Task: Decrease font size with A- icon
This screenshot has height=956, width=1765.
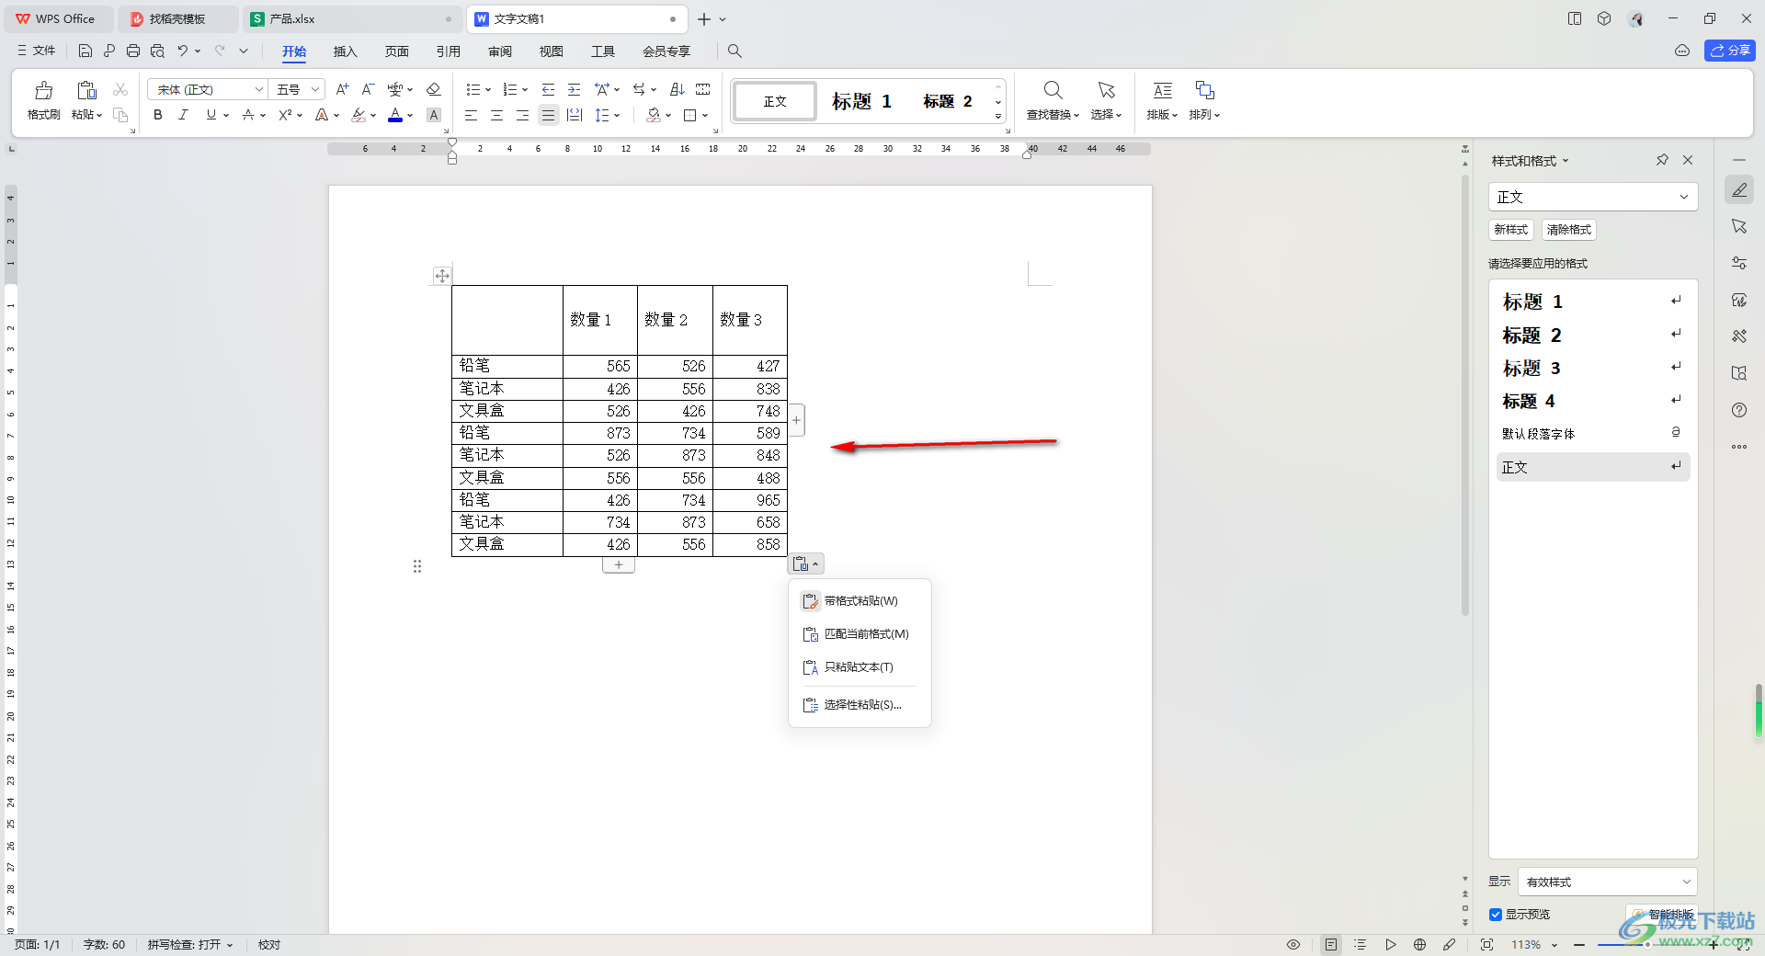Action: [x=368, y=89]
